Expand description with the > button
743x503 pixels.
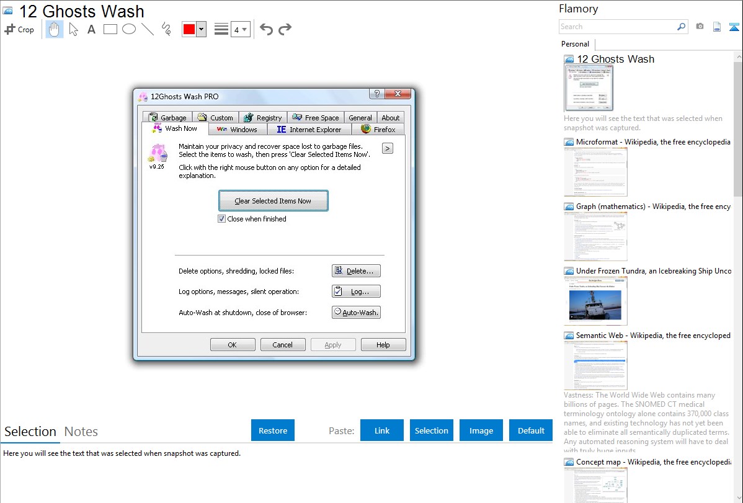(x=387, y=148)
